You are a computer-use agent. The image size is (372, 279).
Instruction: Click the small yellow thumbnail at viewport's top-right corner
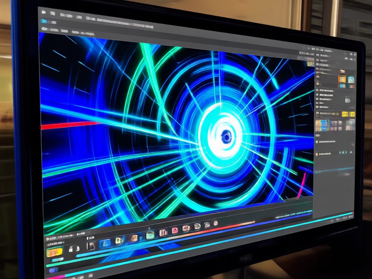[311, 64]
